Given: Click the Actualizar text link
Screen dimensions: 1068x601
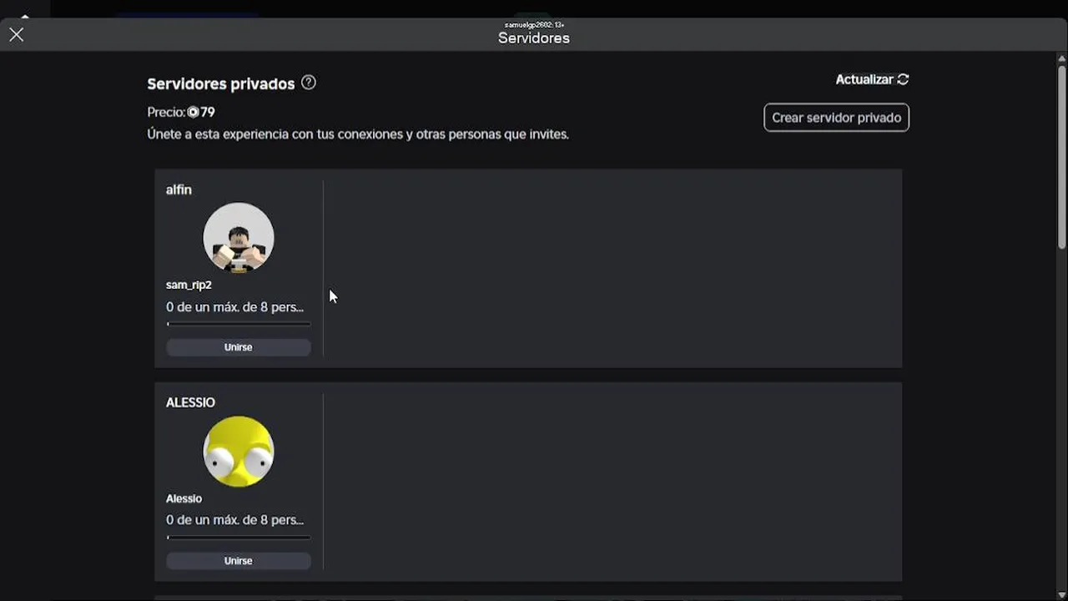Looking at the screenshot, I should click(864, 79).
